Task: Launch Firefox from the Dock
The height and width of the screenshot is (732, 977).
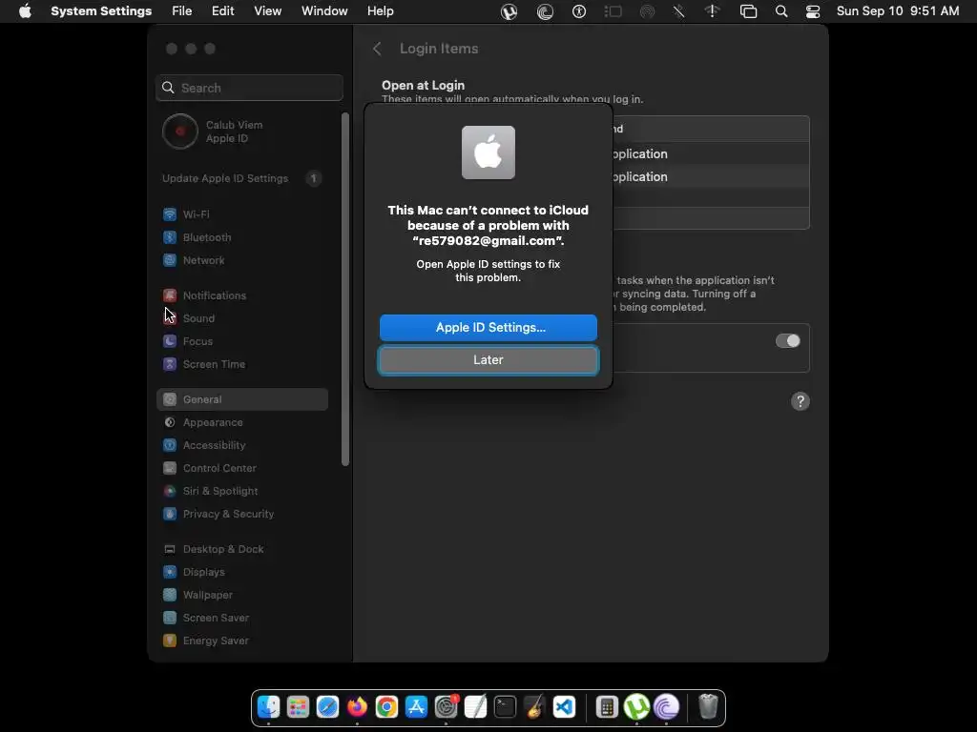Action: coord(357,707)
